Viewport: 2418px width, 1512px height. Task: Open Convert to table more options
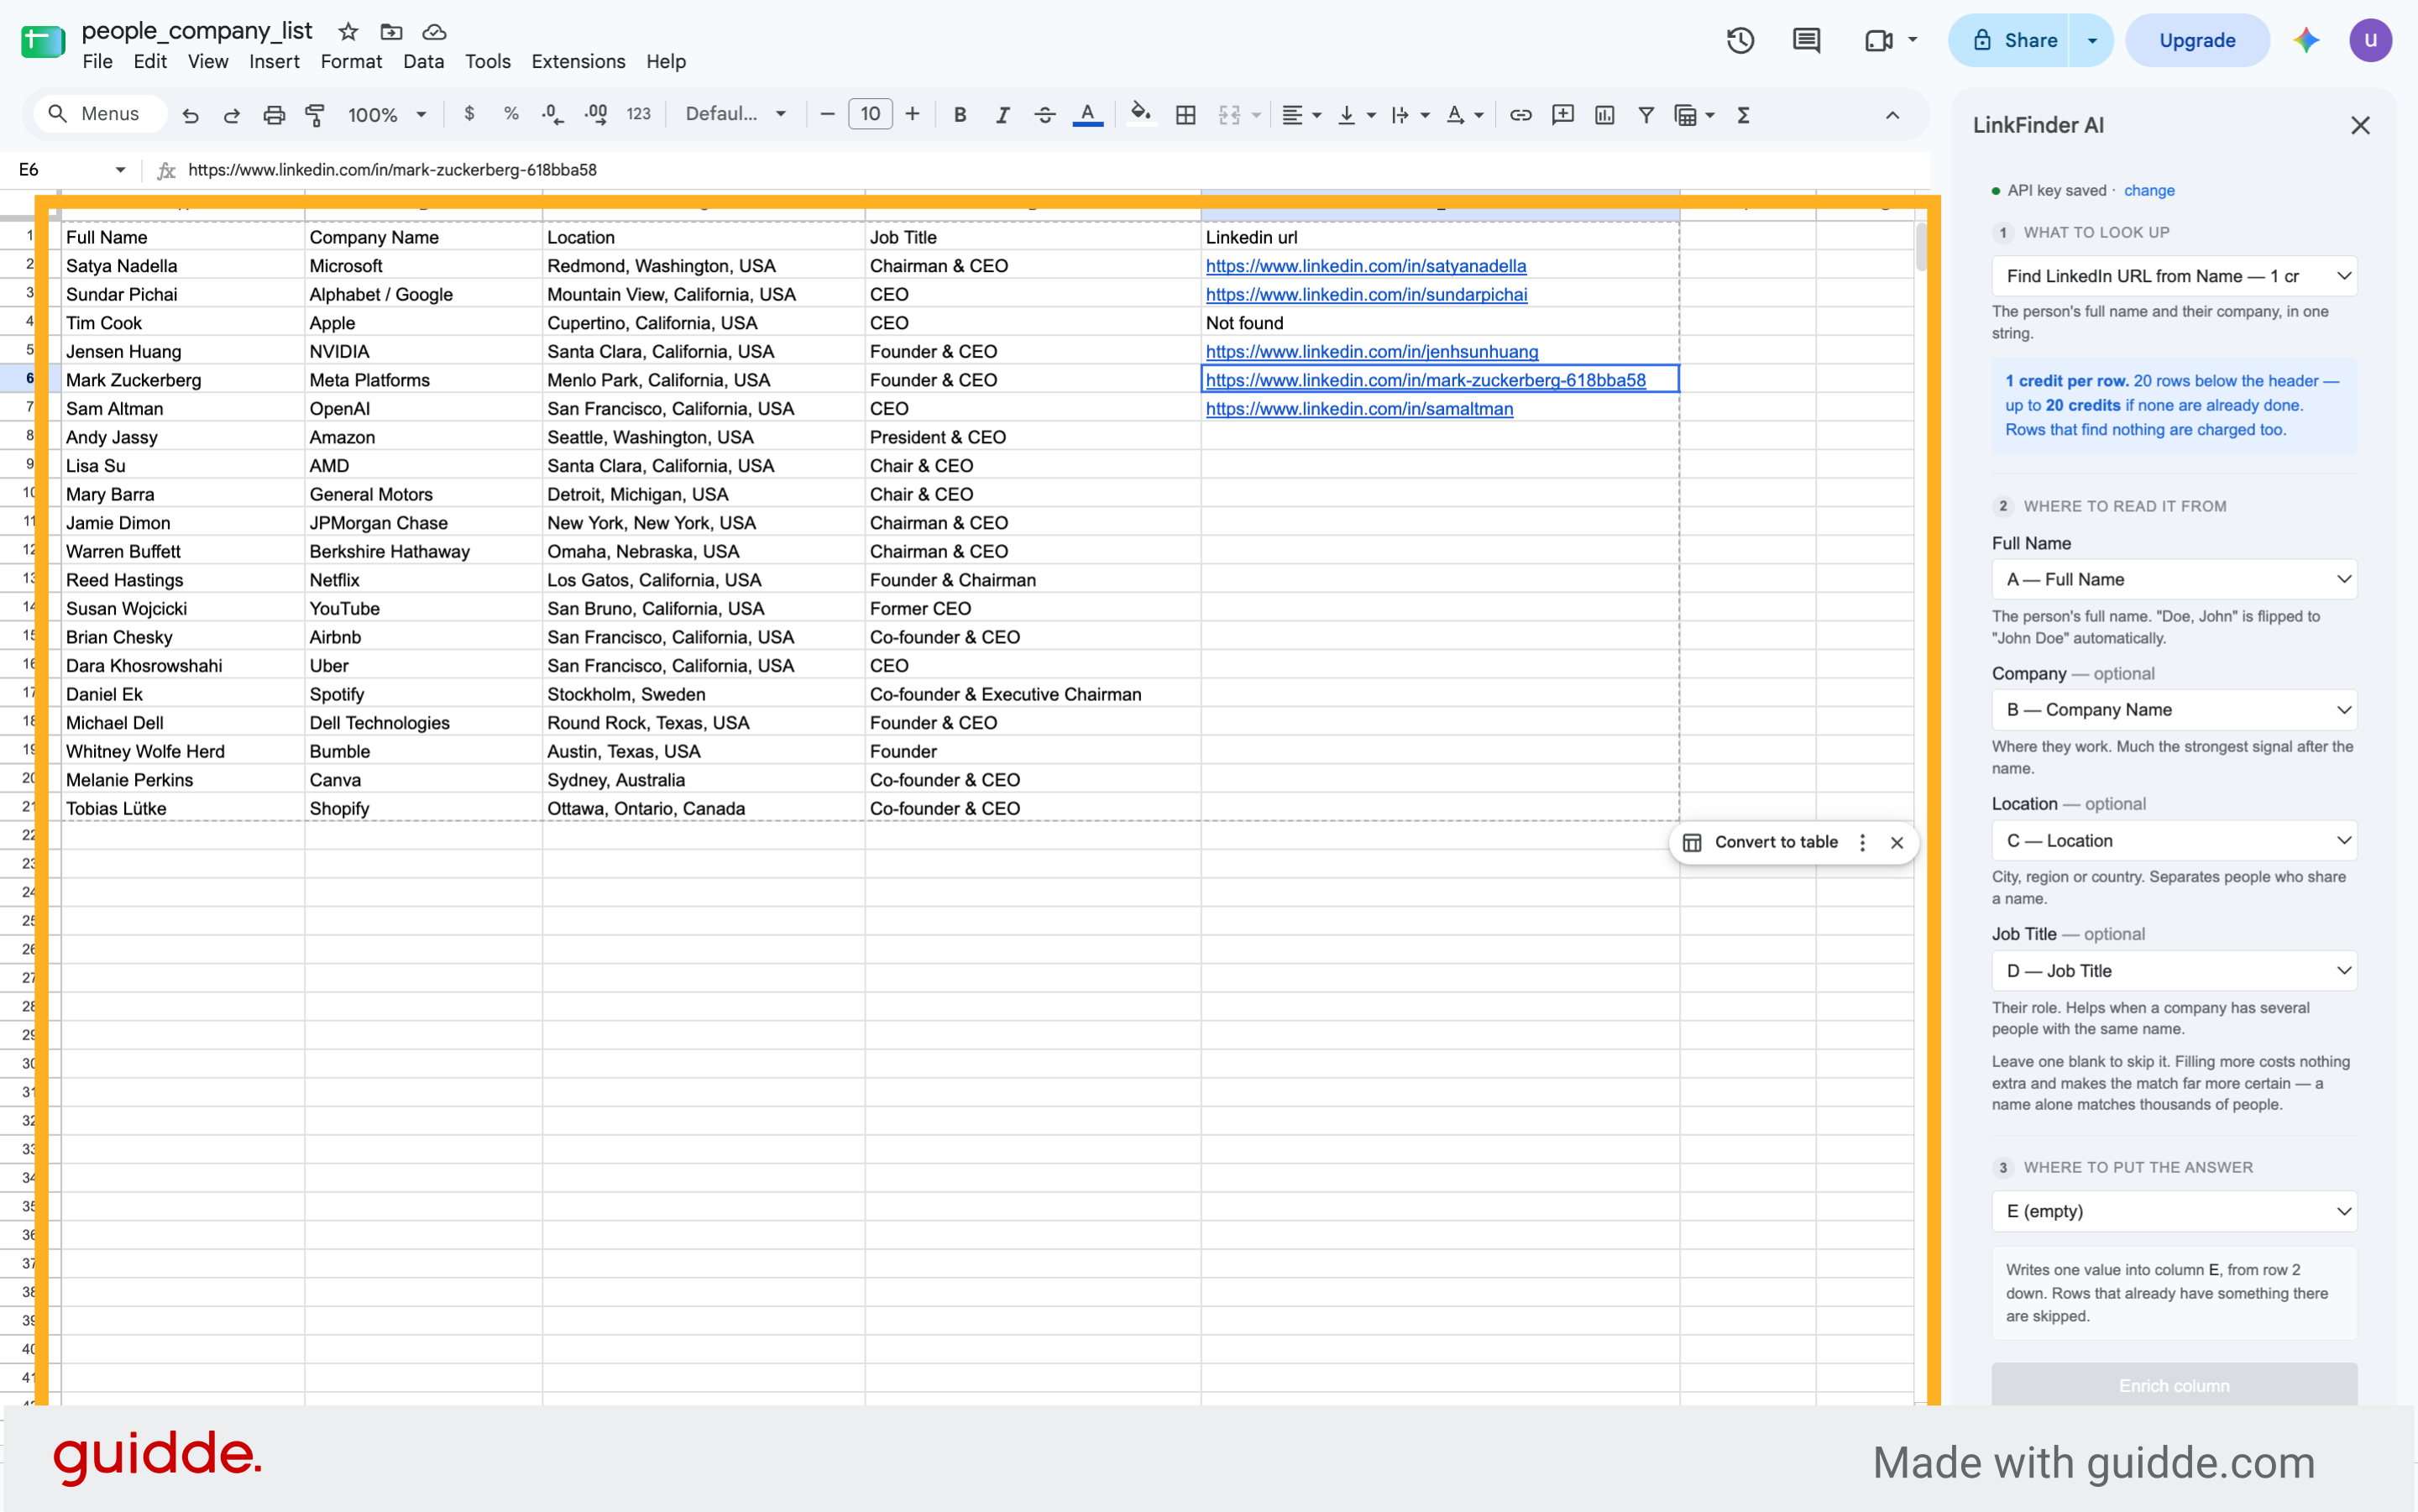[1862, 843]
